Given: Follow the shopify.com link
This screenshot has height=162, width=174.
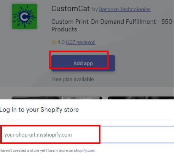Looking at the screenshot, I should (85, 150).
